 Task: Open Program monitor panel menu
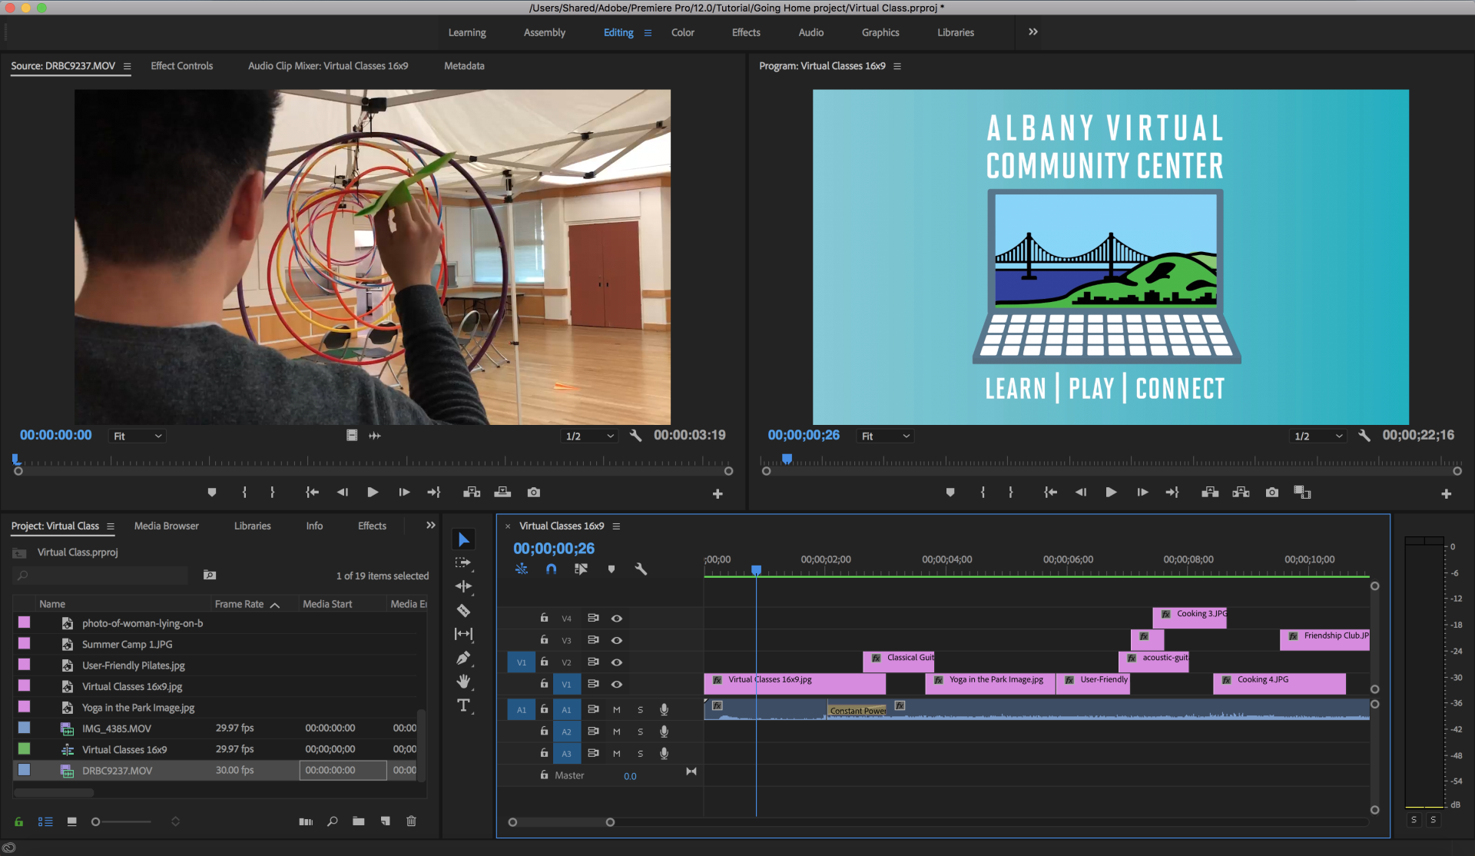897,66
